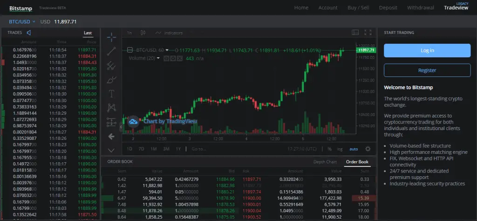Select the 1h interval button
Image resolution: width=477 pixels, height=221 pixels.
tap(129, 33)
